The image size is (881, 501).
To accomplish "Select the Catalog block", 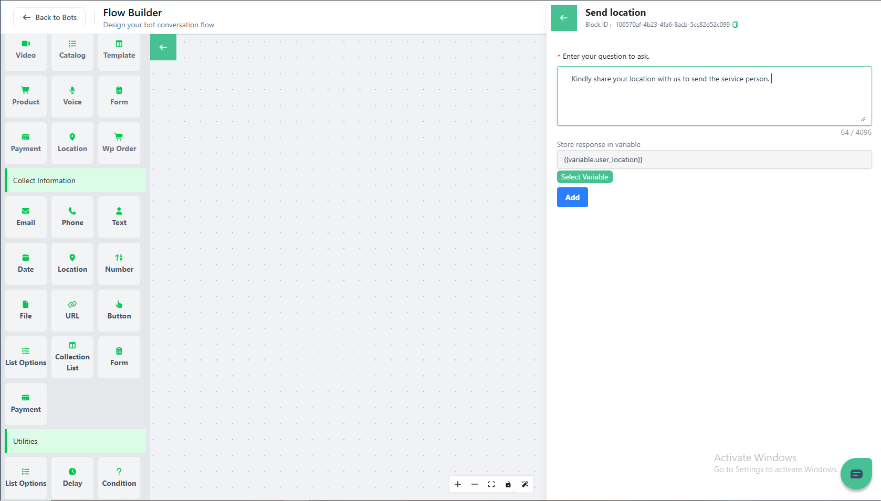I will pyautogui.click(x=72, y=50).
